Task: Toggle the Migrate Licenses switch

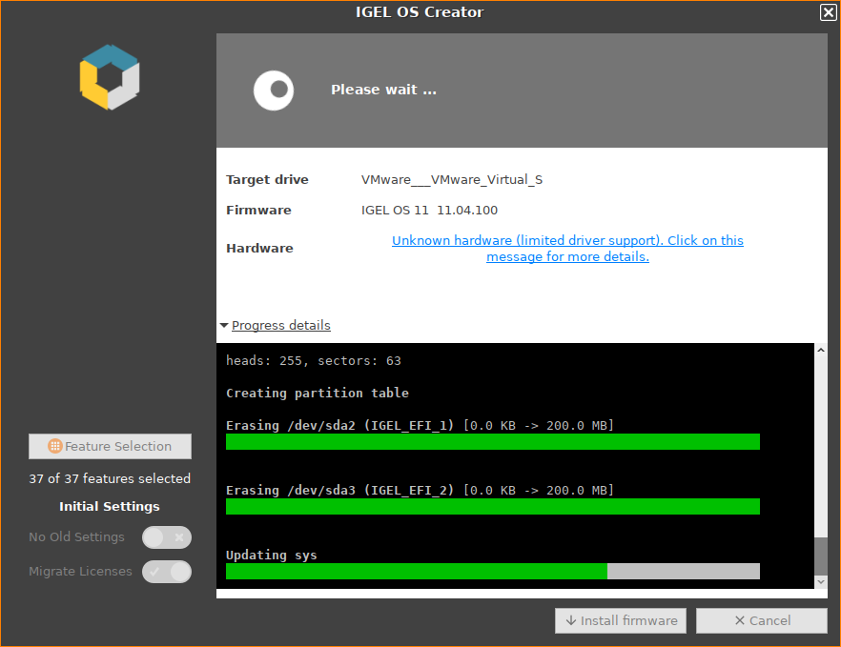Action: coord(167,572)
